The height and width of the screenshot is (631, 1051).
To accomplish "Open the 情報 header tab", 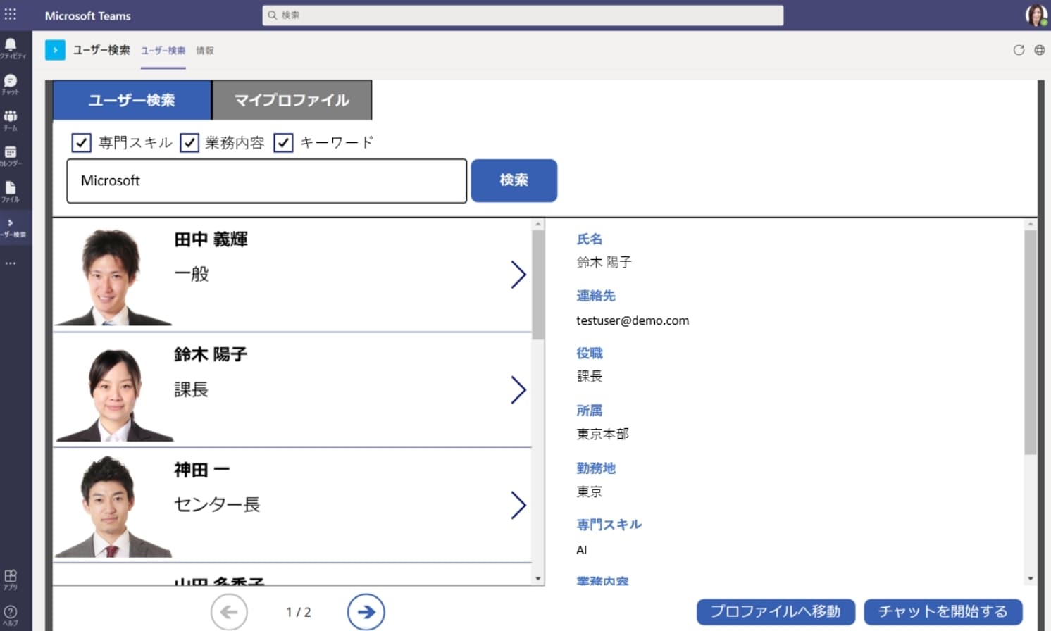I will 205,51.
